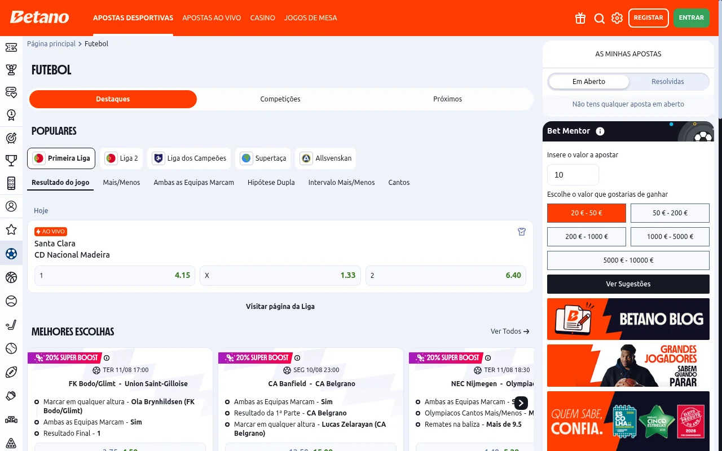Viewport: 722px width, 451px height.
Task: Open Jogos de Mesa menu item
Action: point(311,18)
